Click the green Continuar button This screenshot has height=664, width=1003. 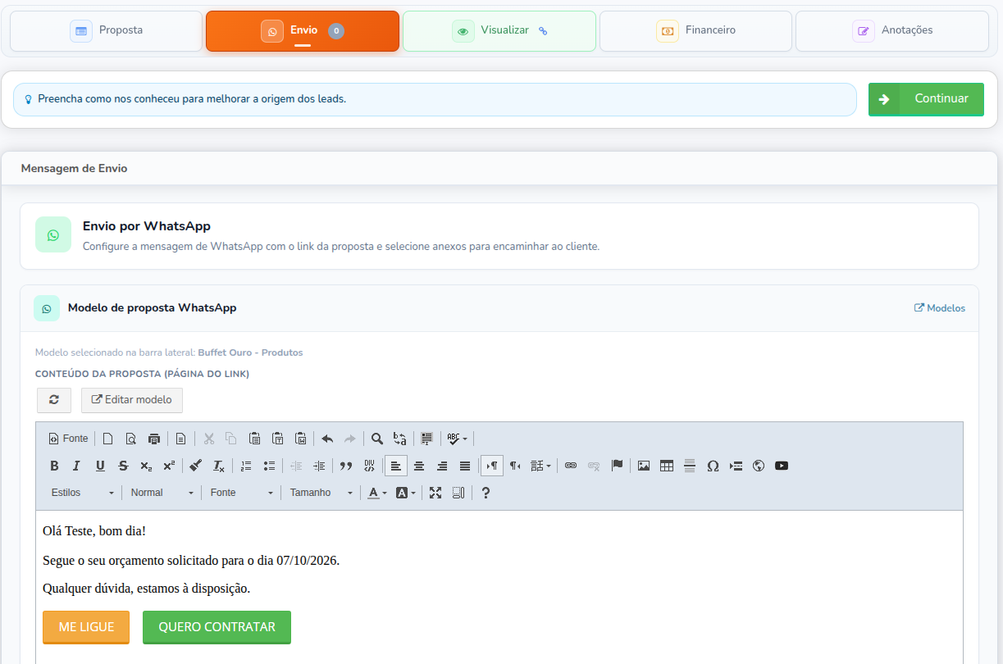[x=926, y=99]
